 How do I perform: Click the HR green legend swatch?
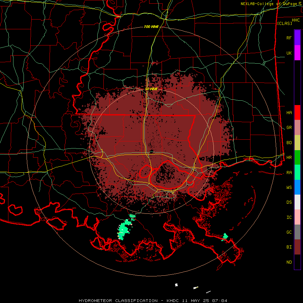pyautogui.click(x=297, y=158)
